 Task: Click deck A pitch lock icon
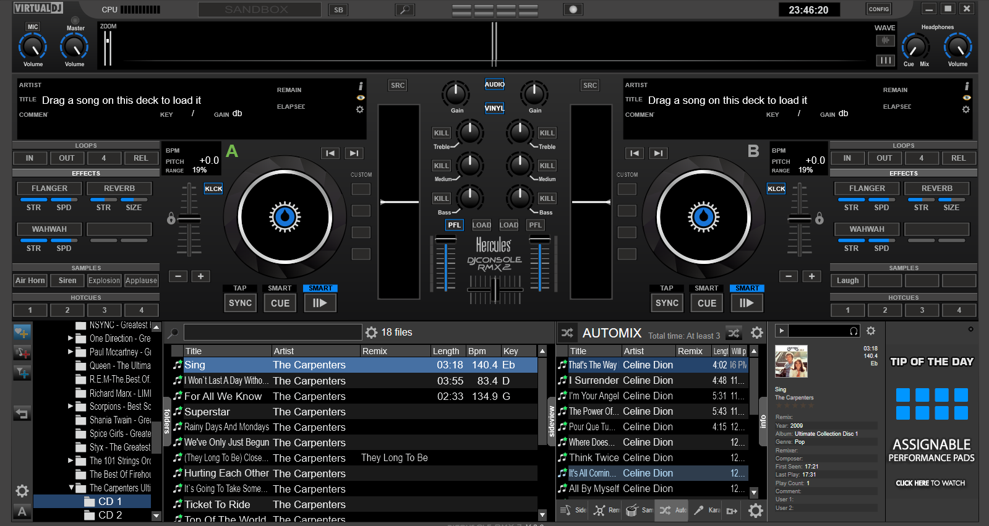(171, 218)
